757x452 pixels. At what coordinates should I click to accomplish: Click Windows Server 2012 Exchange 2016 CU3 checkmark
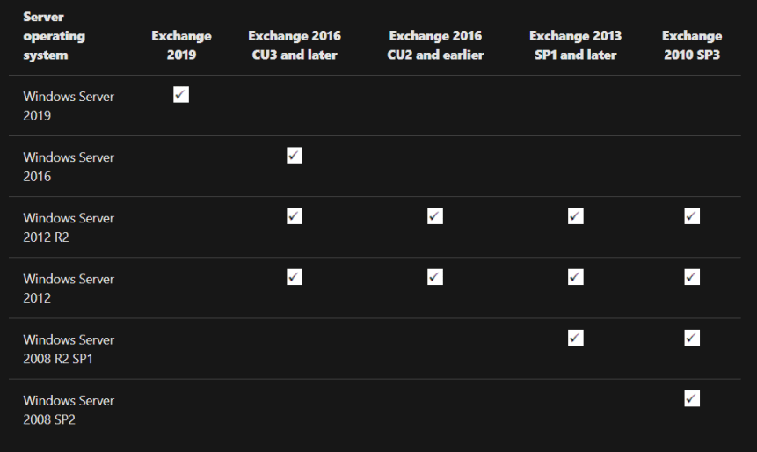coord(295,277)
